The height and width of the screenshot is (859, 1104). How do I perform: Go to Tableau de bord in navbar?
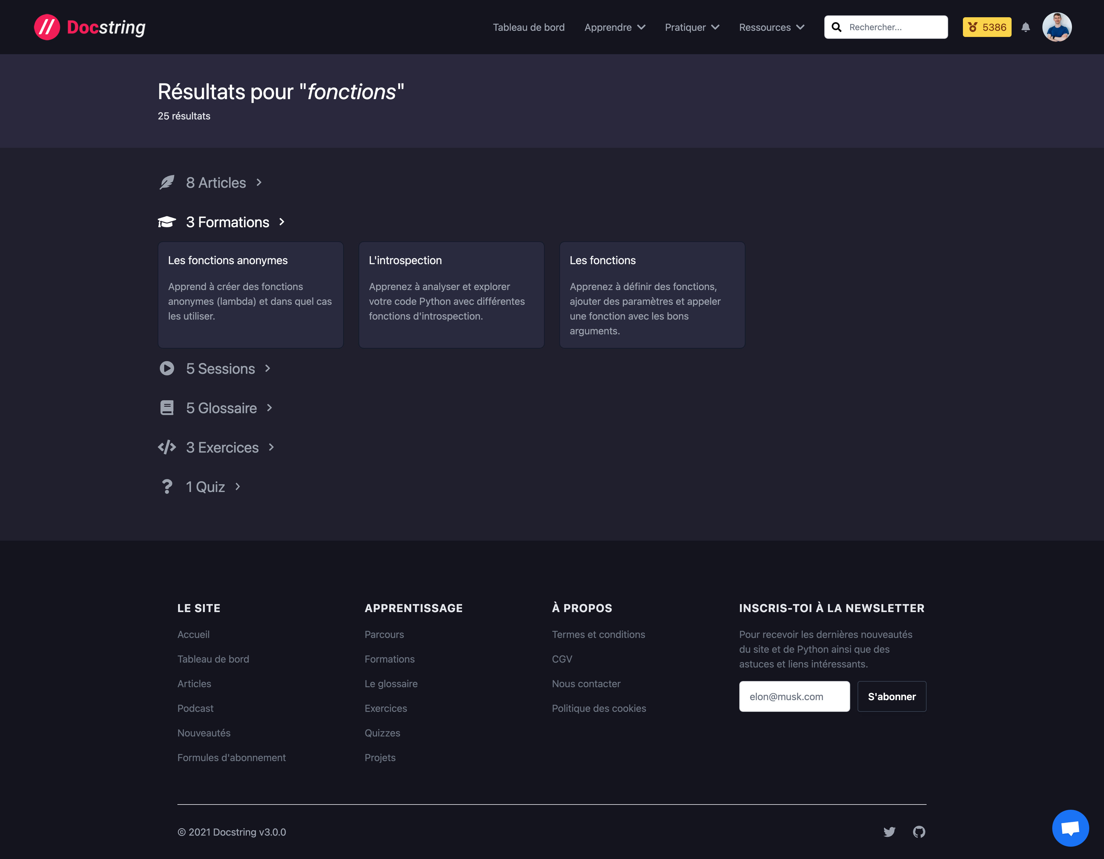point(528,27)
